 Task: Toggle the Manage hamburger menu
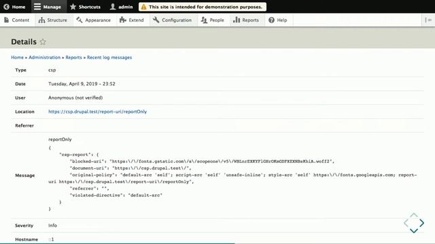(37, 7)
